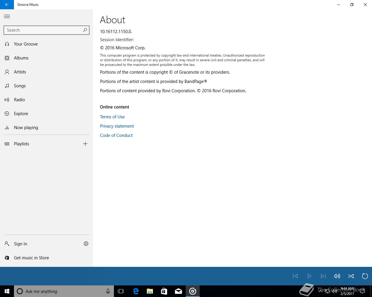Image resolution: width=372 pixels, height=297 pixels.
Task: Open the Explore section
Action: point(46,114)
